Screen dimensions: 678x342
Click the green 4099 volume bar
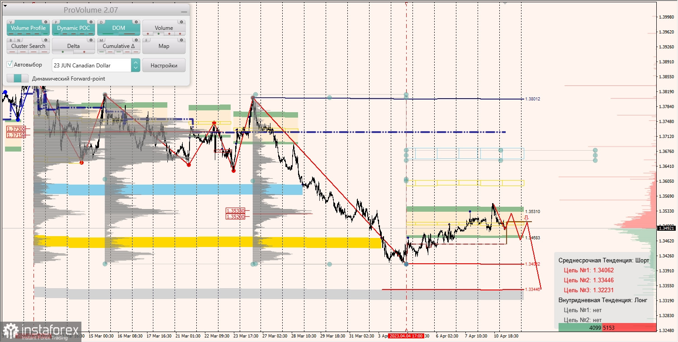581,327
